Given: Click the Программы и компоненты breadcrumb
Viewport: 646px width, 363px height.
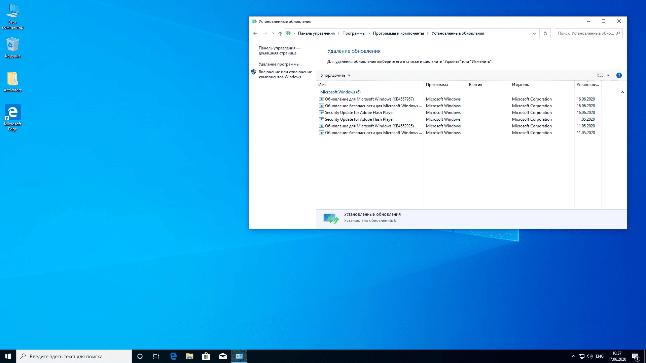Looking at the screenshot, I should 398,33.
